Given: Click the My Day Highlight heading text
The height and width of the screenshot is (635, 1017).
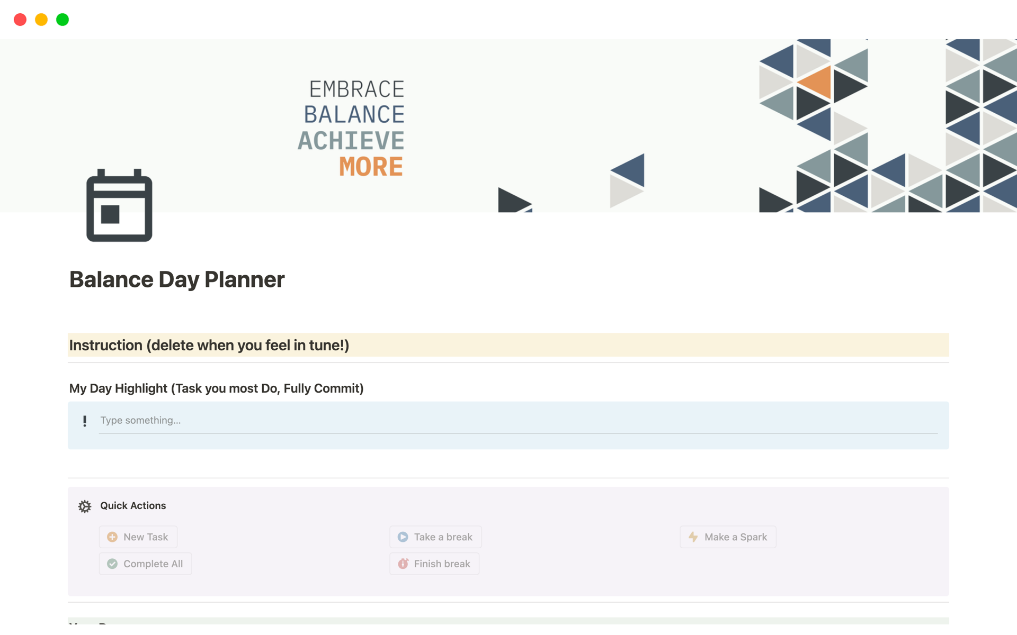Looking at the screenshot, I should (216, 388).
